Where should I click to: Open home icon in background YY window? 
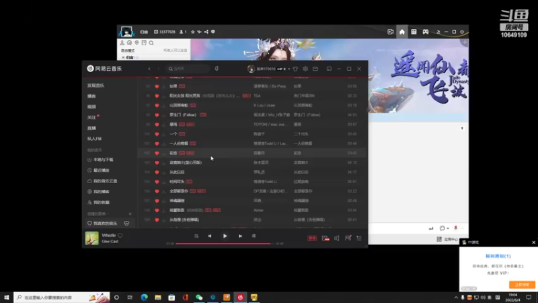pyautogui.click(x=401, y=32)
